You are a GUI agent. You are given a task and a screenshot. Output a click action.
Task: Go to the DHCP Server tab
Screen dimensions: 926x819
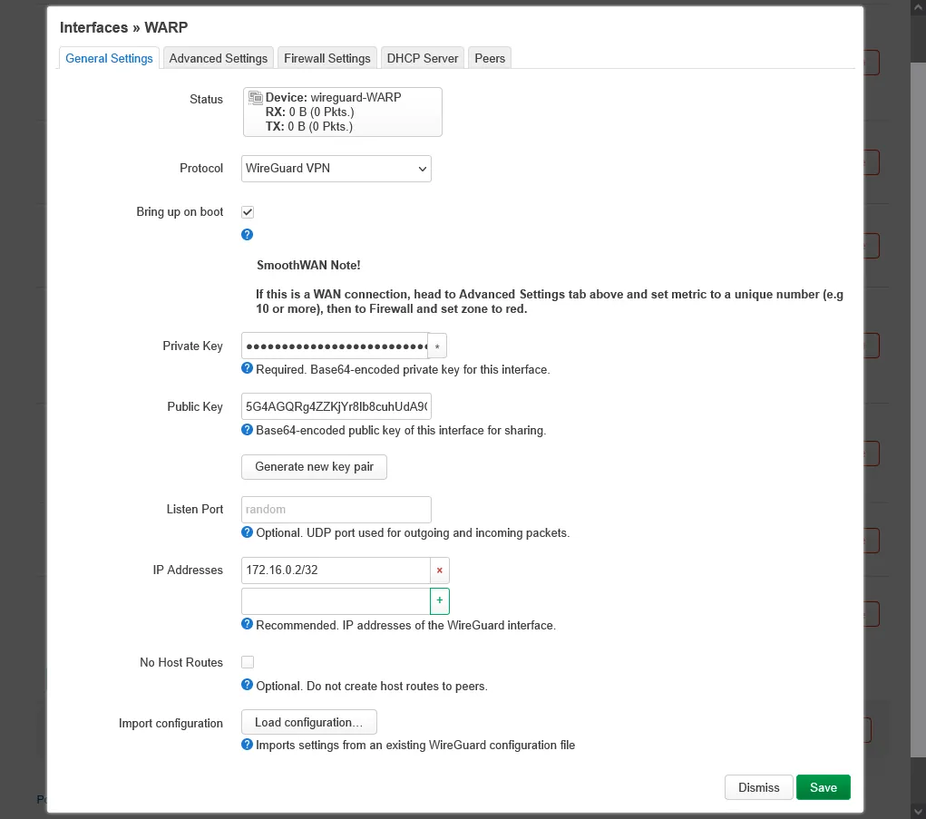(423, 58)
